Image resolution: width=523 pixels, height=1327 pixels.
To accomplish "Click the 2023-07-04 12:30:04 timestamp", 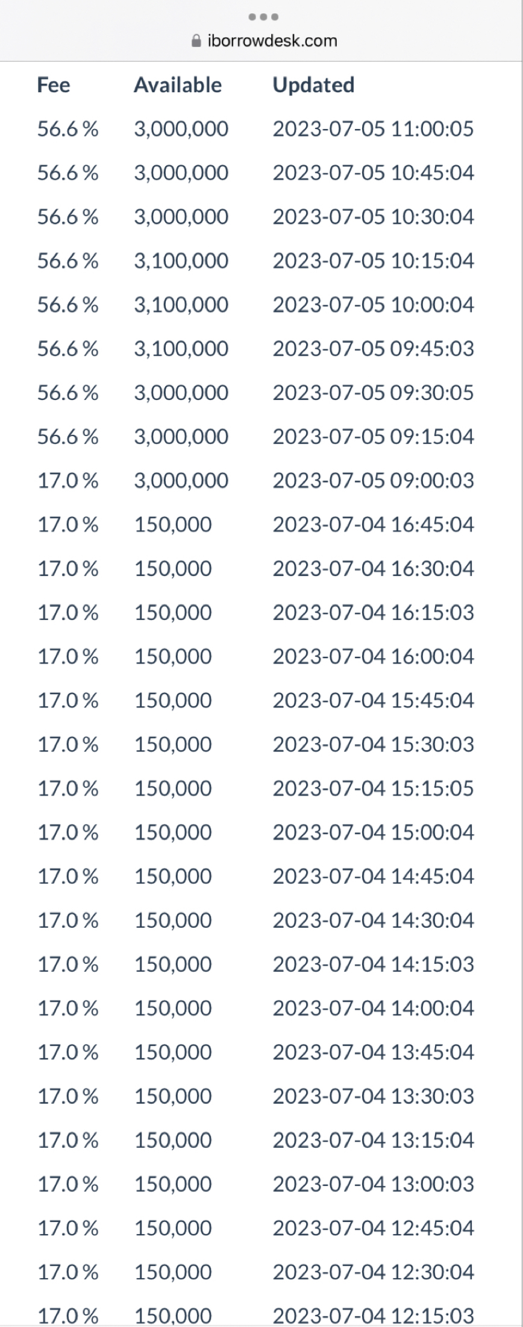I will tap(373, 1272).
